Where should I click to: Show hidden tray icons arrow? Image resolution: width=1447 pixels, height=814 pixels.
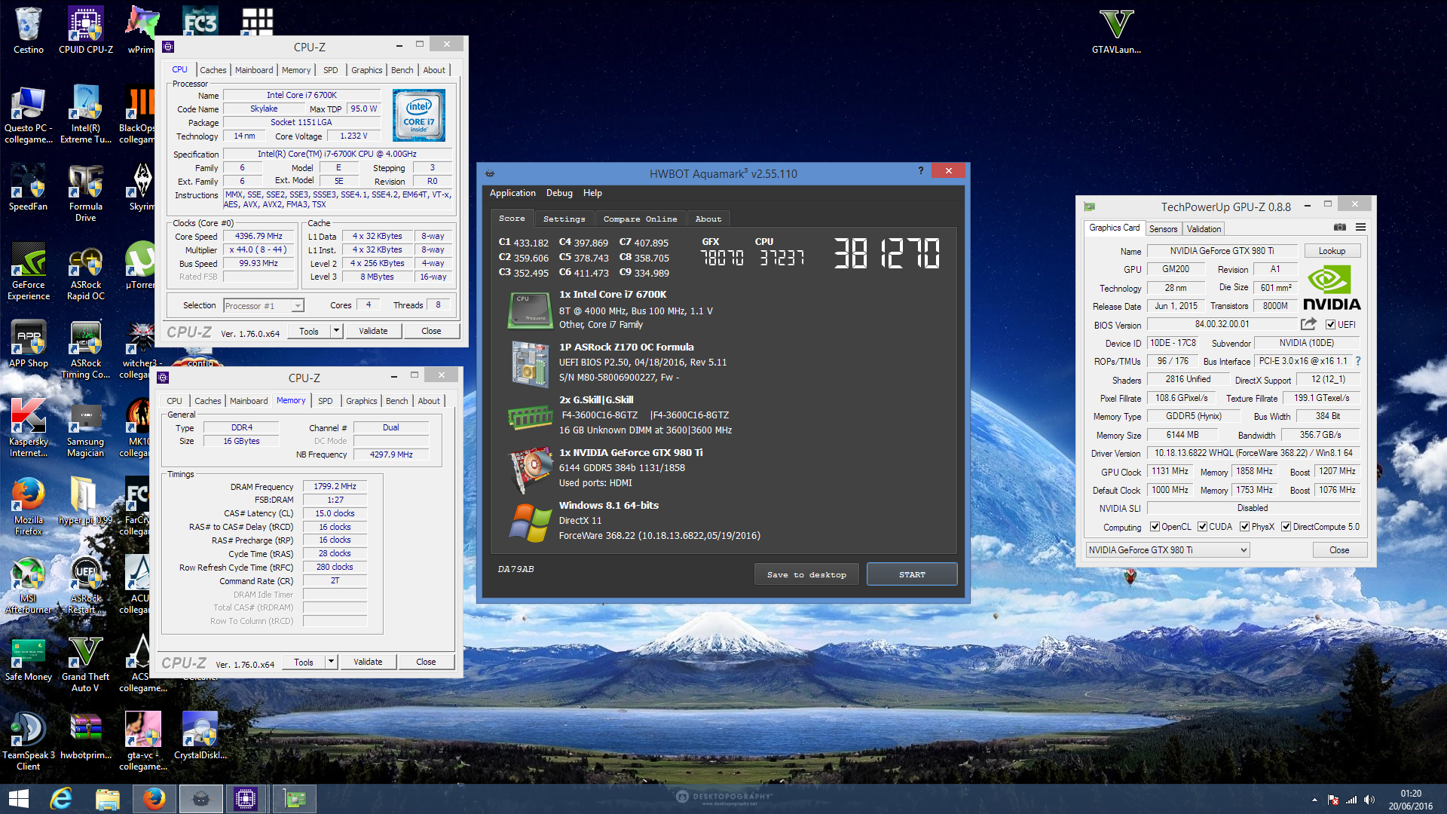coord(1314,800)
